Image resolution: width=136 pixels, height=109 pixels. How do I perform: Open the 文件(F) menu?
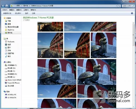pyautogui.click(x=5, y=10)
